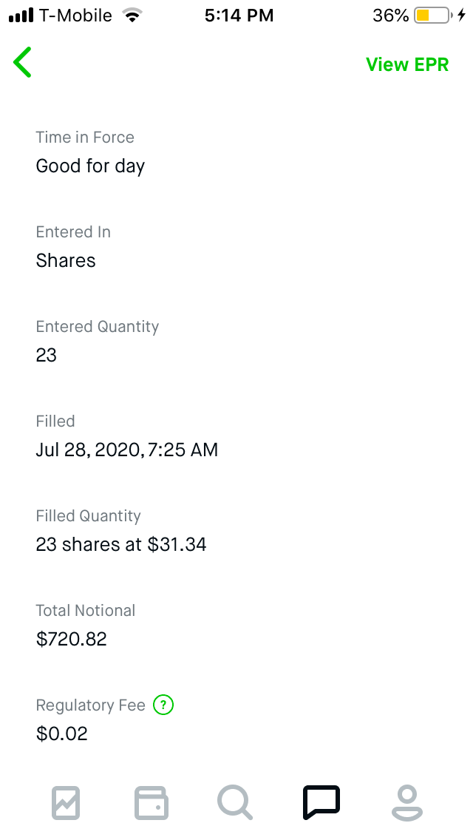Image resolution: width=473 pixels, height=840 pixels.
Task: Tap the $0.02 regulatory fee amount
Action: click(x=62, y=734)
